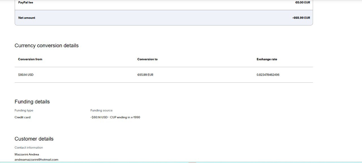Click the -€65.99 EUR net amount value

301,18
